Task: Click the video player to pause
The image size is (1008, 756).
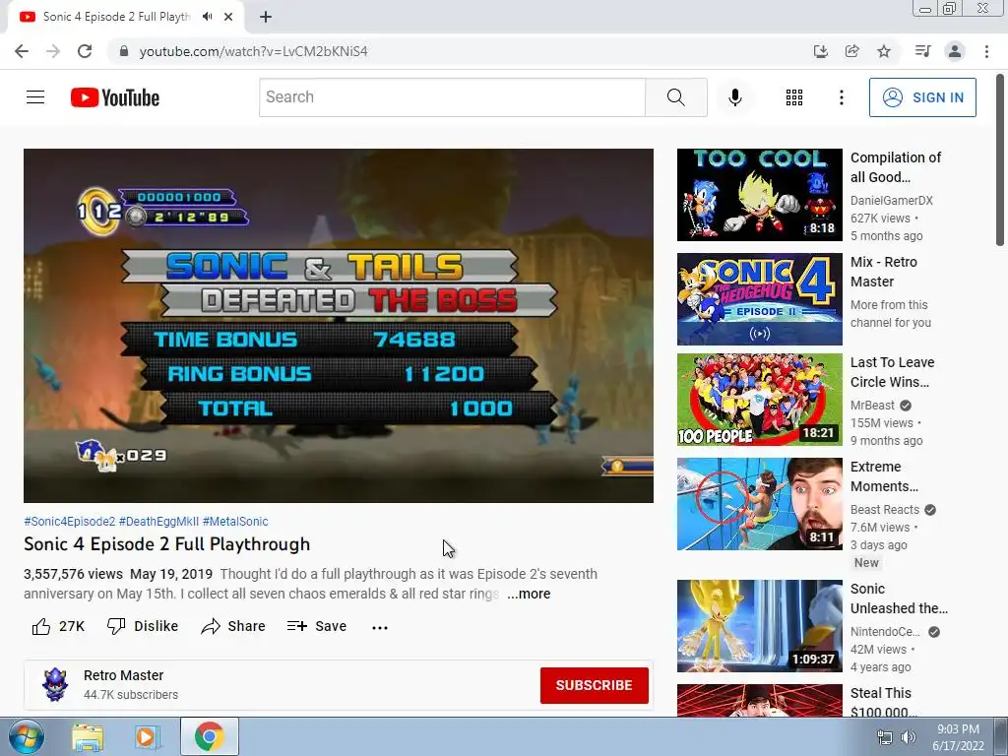Action: pos(339,325)
